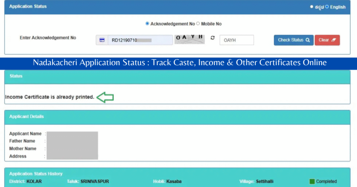Viewport: 357px width, 187px height.
Task: Focus the captcha text input box
Action: (x=237, y=40)
